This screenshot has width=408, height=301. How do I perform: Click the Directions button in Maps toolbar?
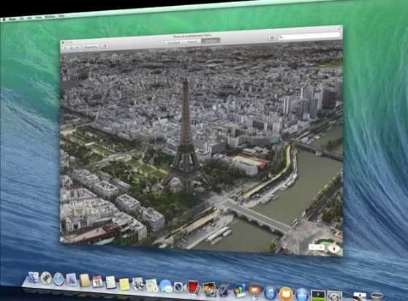91,47
